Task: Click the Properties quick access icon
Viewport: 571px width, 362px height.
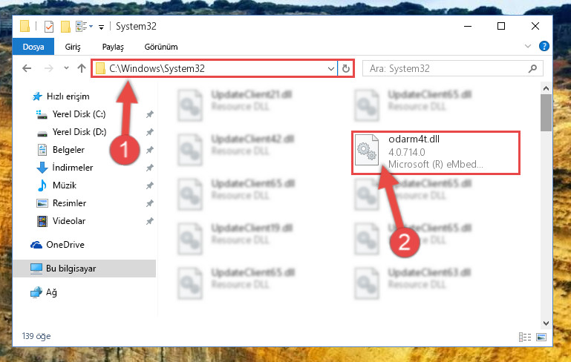Action: tap(49, 27)
